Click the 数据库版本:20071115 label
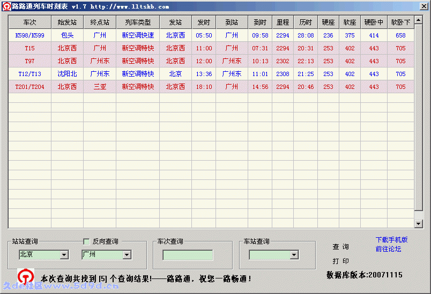Viewport: 431px width, 294px height. pyautogui.click(x=364, y=275)
